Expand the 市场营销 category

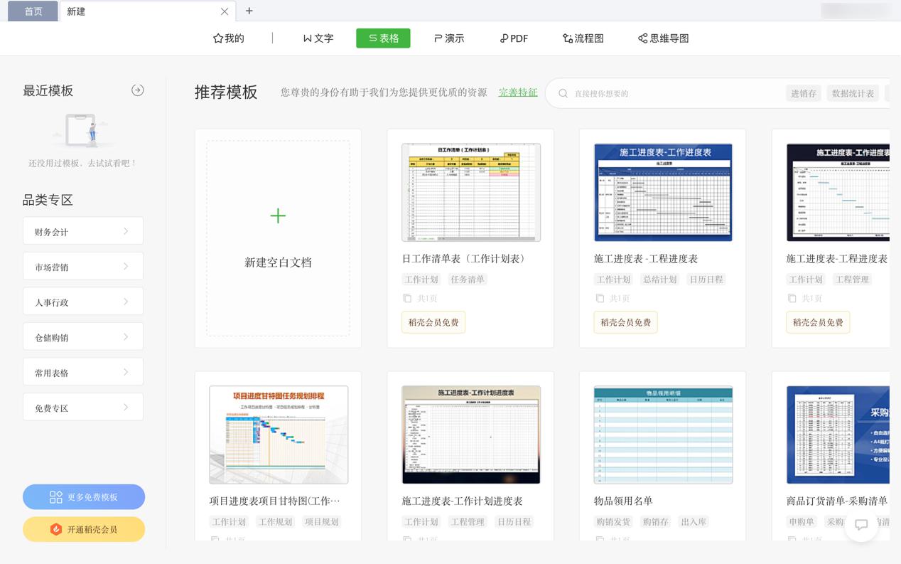tap(83, 267)
